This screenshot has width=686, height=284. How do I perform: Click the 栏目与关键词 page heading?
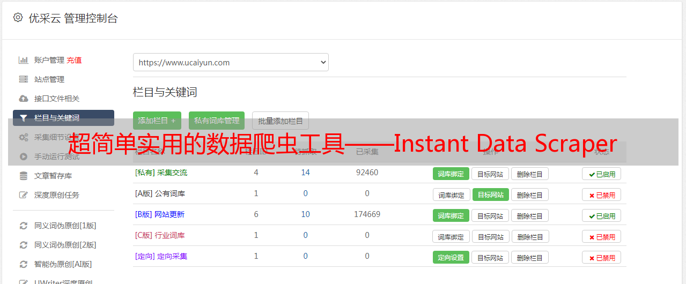click(x=165, y=92)
